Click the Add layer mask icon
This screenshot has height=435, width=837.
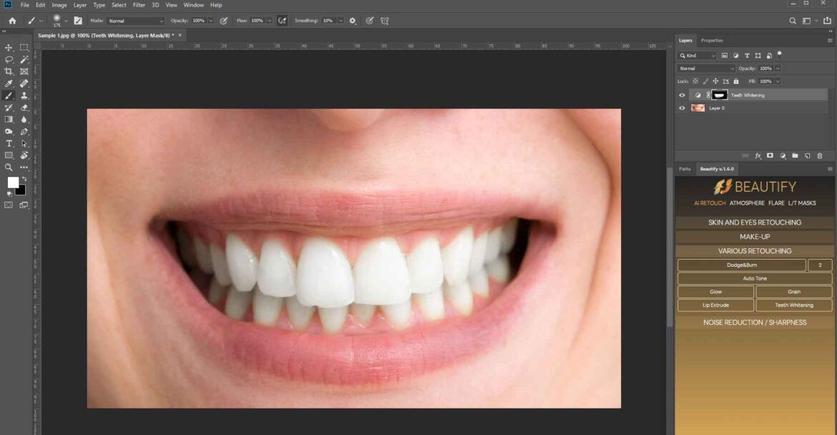[770, 155]
